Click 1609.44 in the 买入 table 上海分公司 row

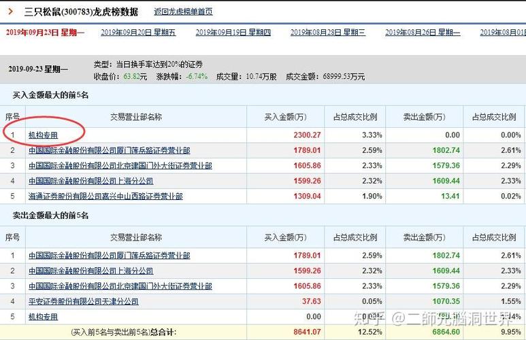pyautogui.click(x=446, y=181)
